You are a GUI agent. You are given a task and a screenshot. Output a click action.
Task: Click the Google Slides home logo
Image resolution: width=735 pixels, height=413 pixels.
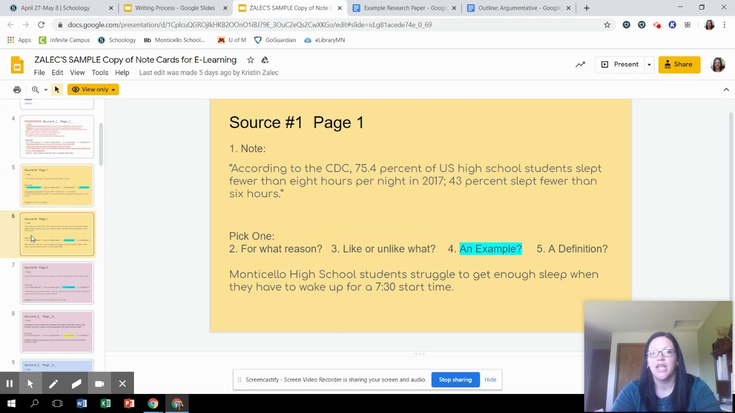tap(17, 65)
